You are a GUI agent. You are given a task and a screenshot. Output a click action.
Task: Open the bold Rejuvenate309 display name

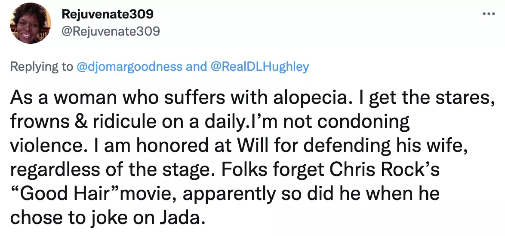[108, 14]
